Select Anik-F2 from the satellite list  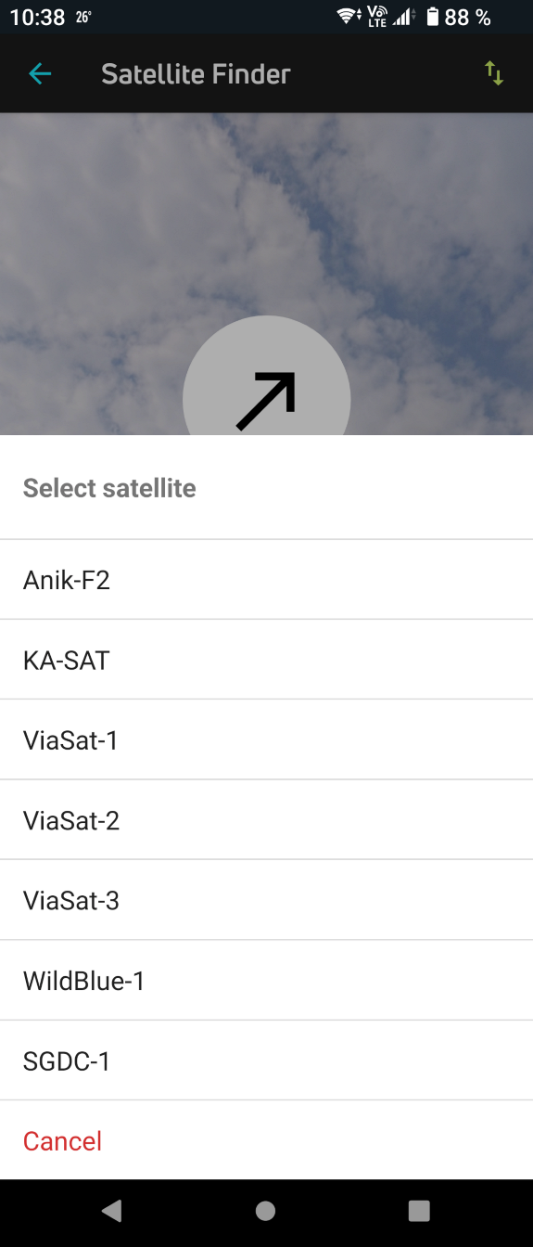(x=266, y=580)
